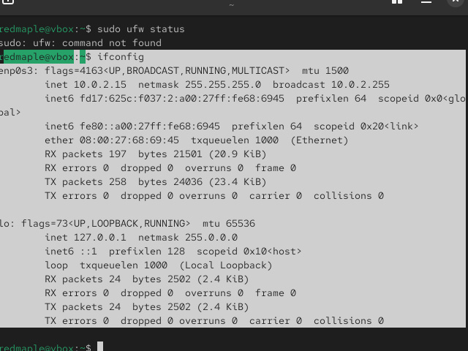This screenshot has height=351, width=468.
Task: Open the pane layout icon in the title bar
Action: [x=397, y=2]
